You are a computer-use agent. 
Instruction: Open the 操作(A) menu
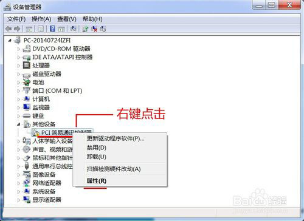point(41,19)
